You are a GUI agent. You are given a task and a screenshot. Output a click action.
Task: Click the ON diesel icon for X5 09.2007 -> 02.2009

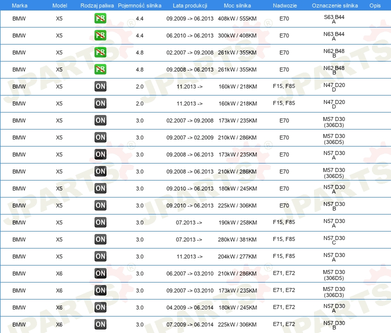tap(100, 137)
